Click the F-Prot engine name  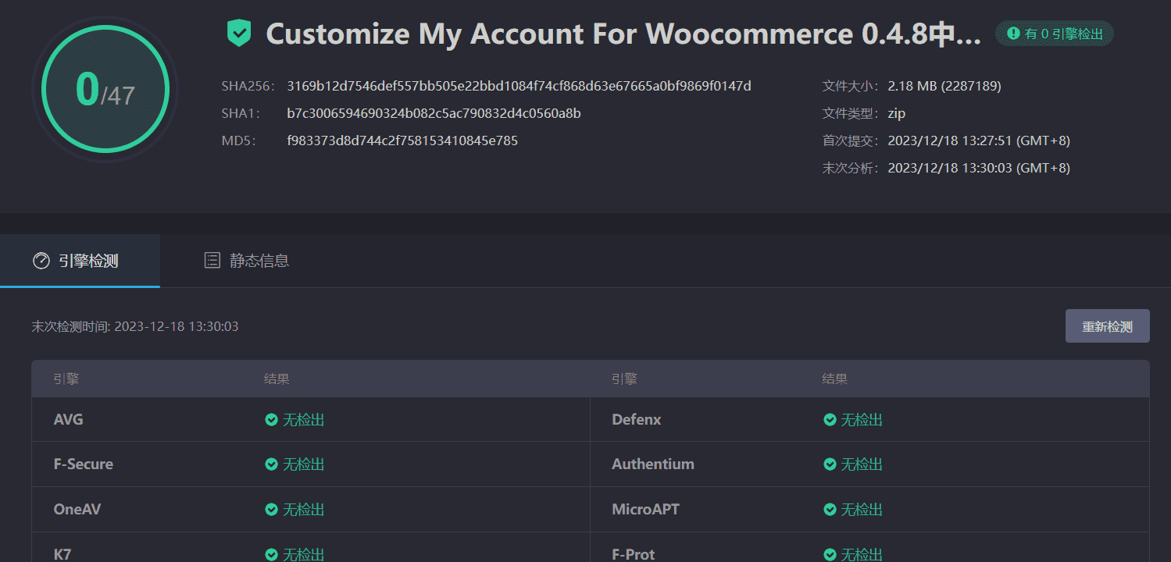point(634,555)
